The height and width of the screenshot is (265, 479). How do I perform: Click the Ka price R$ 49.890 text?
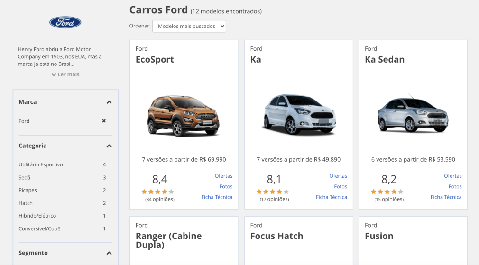tap(327, 160)
